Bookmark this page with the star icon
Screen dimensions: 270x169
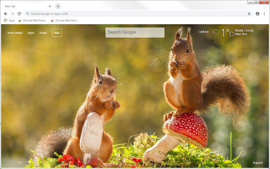(249, 14)
